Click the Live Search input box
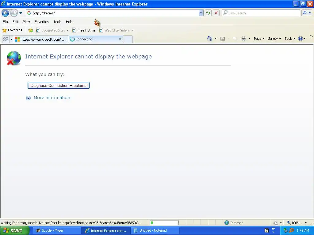This screenshot has height=235, width=314. (261, 13)
